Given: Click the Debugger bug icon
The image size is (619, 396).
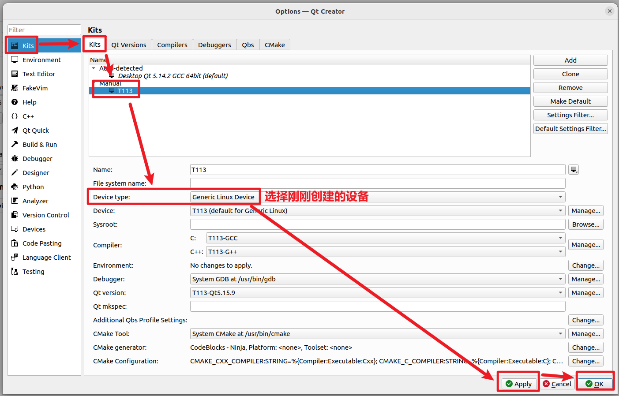Looking at the screenshot, I should point(15,158).
